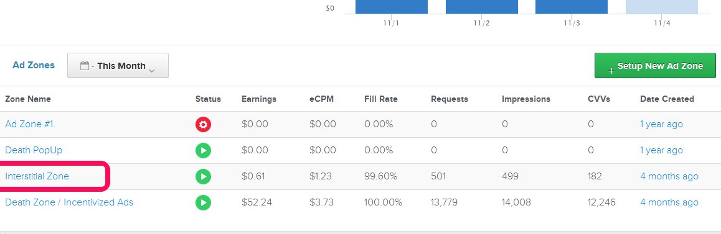Click the 12,246 CVVs value
Image resolution: width=721 pixels, height=234 pixels.
point(601,202)
